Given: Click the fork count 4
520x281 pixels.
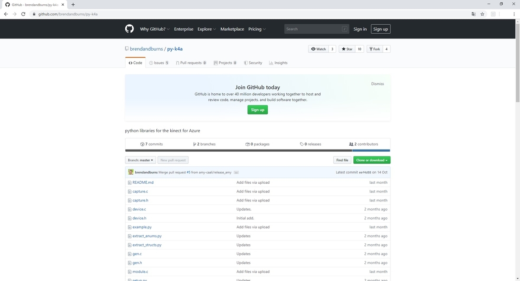Looking at the screenshot, I should pyautogui.click(x=387, y=49).
